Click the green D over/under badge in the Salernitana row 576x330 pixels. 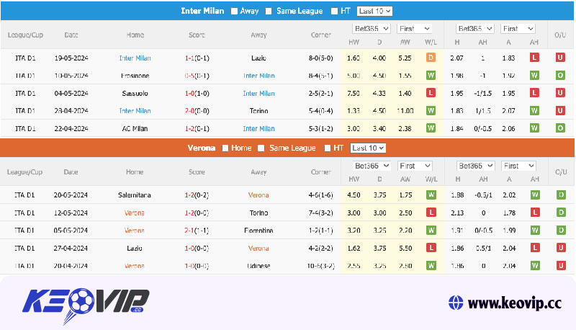point(561,195)
